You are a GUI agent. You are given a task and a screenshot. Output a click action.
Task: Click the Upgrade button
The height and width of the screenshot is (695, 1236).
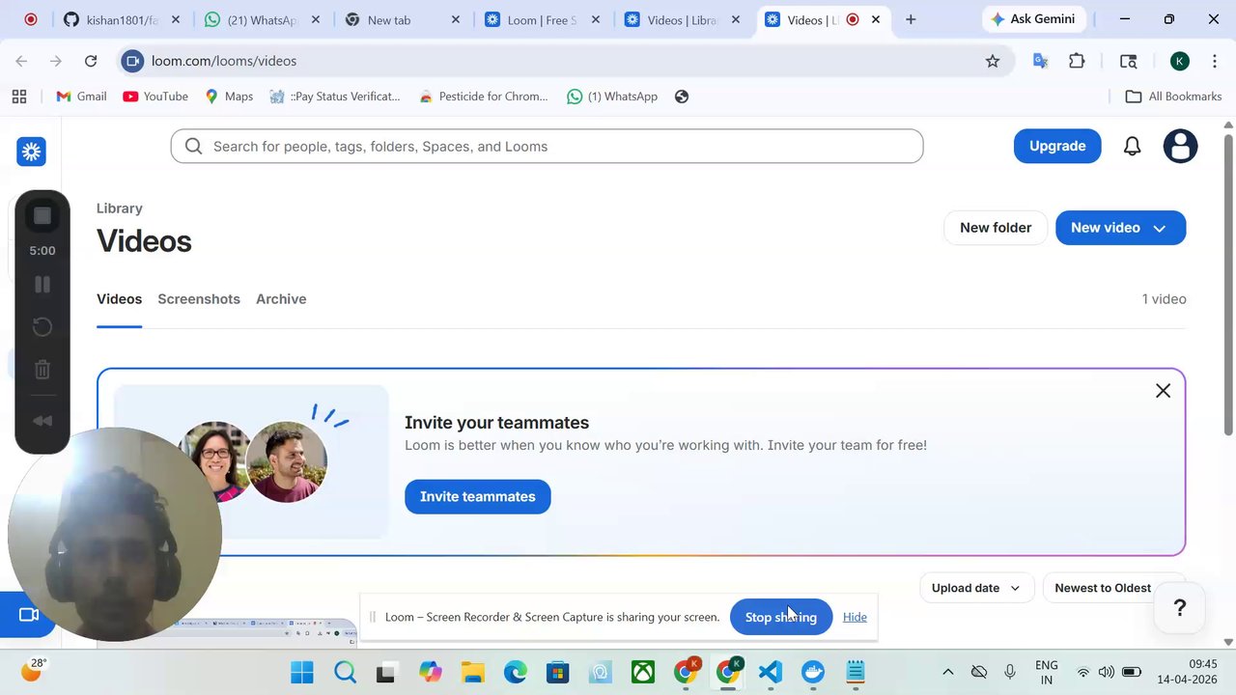pos(1057,146)
